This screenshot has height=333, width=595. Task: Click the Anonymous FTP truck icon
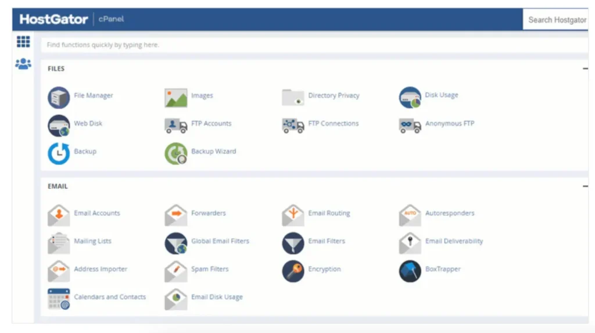click(x=410, y=126)
